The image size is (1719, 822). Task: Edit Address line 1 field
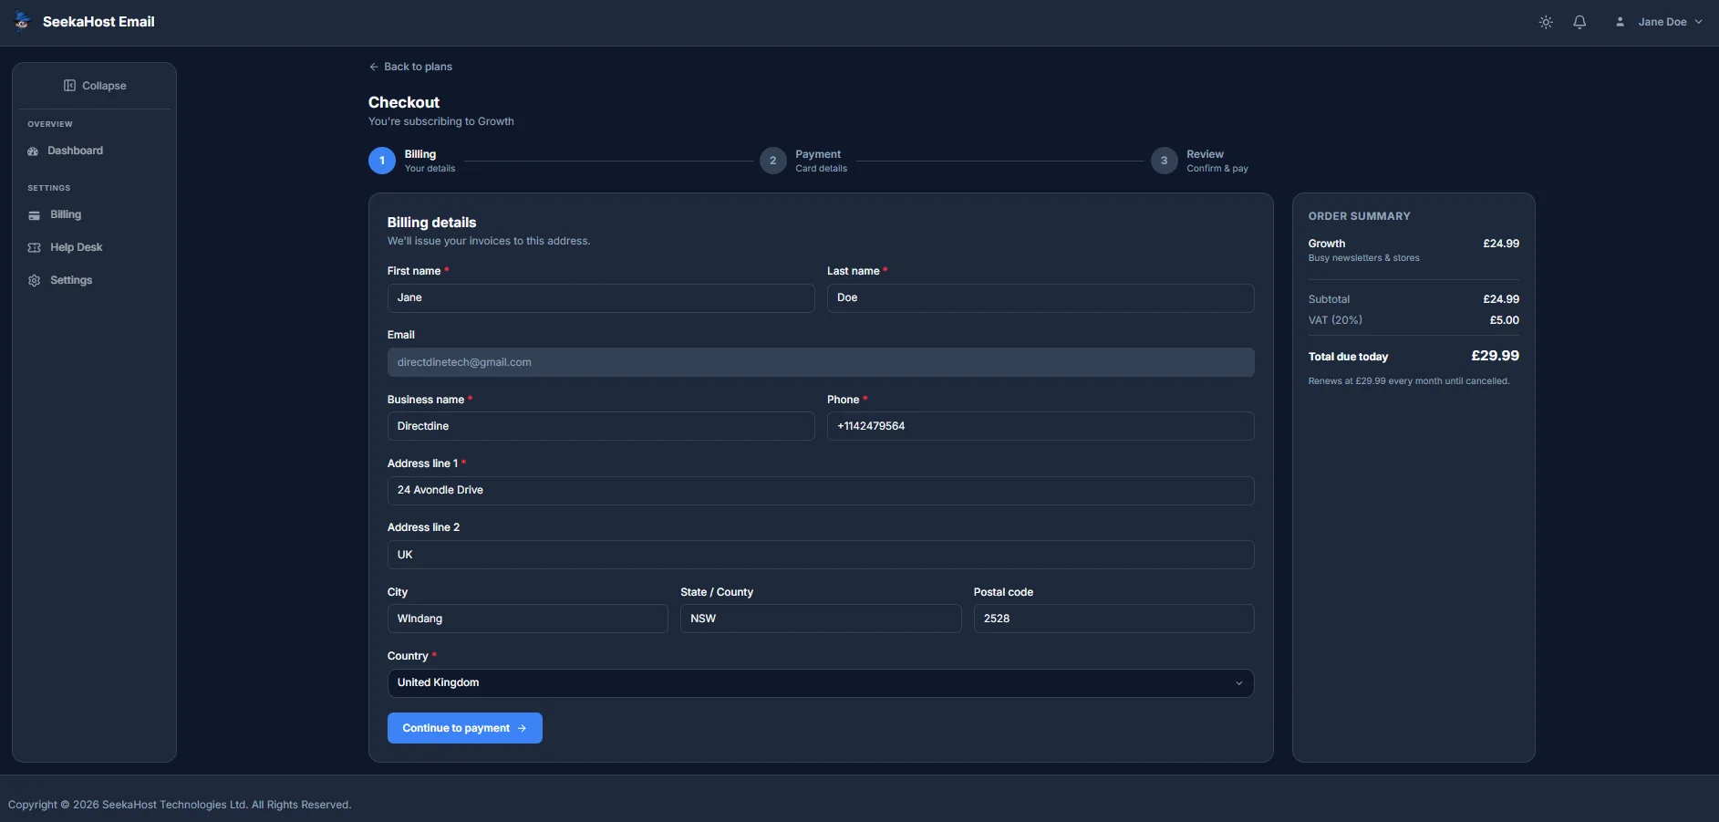coord(821,491)
